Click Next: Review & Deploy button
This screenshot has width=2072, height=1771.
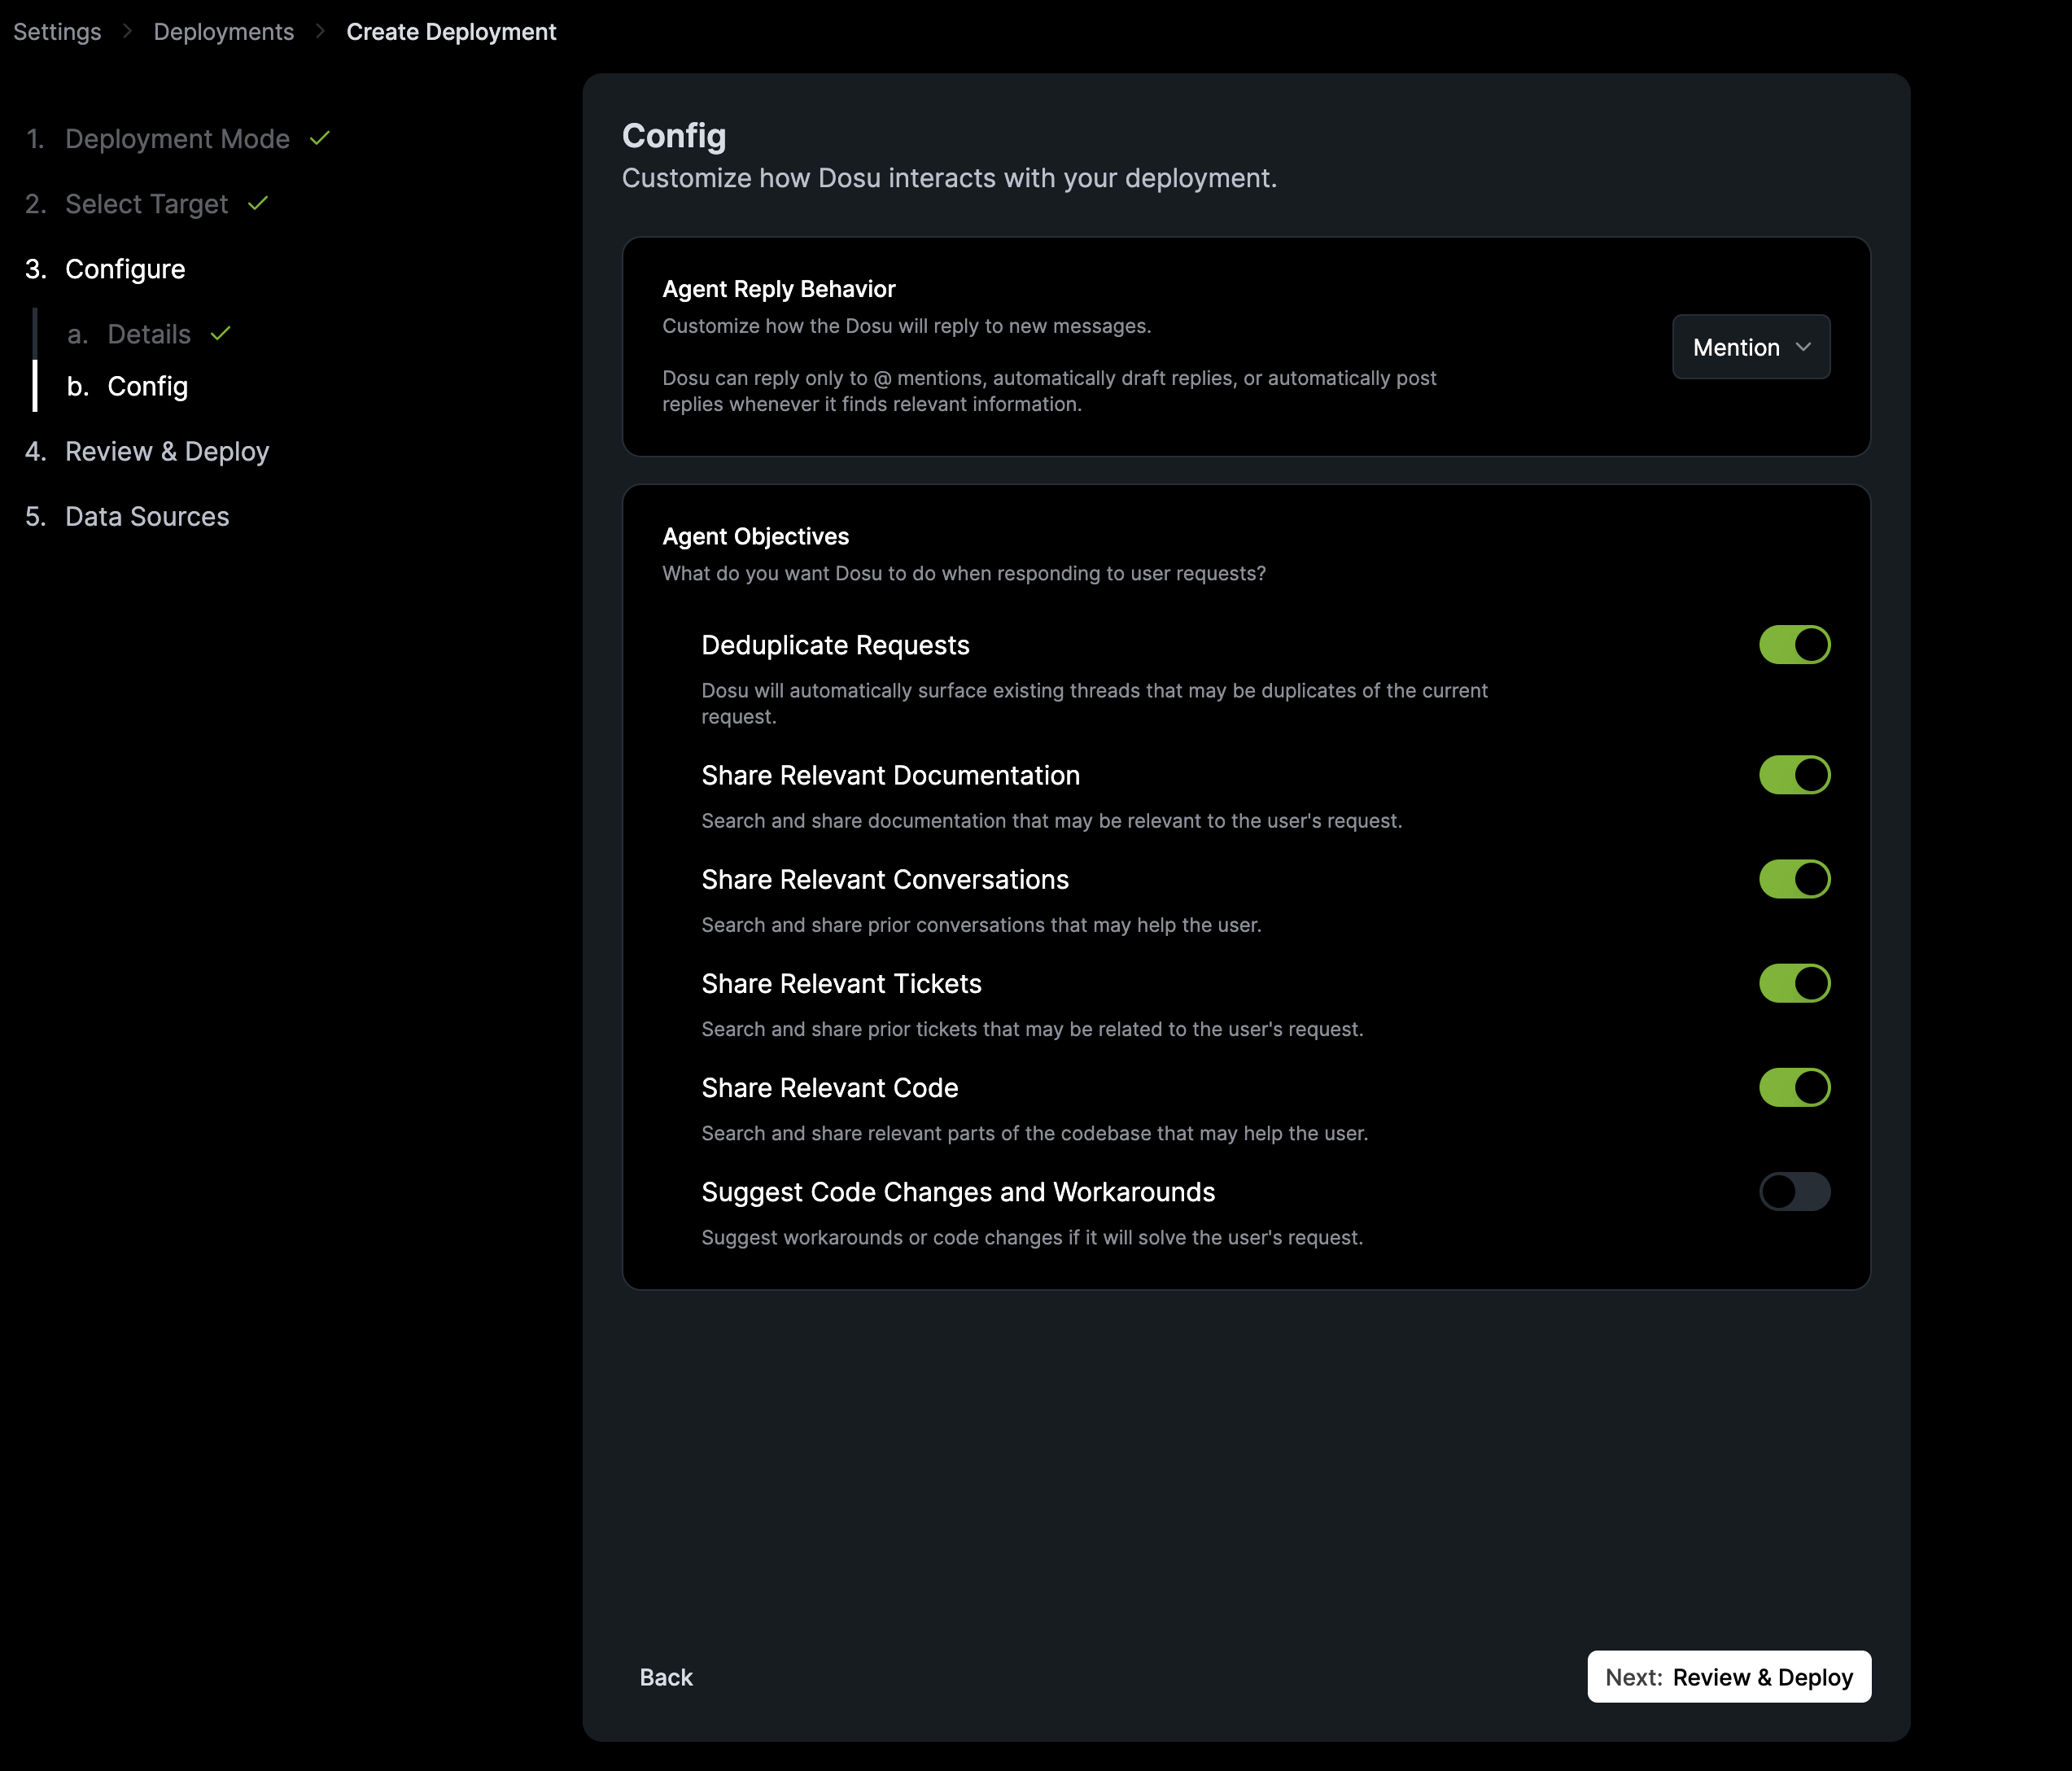[1728, 1677]
